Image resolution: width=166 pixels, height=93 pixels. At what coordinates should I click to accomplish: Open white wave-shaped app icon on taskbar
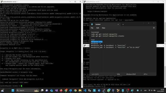pyautogui.click(x=89, y=90)
